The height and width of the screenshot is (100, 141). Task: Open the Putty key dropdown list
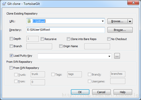(x=109, y=56)
